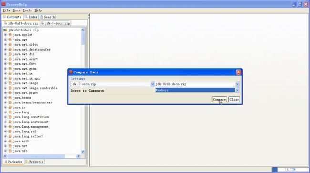Expand the java.applet tree node
Screen dimensions: 310x173
coord(5,35)
